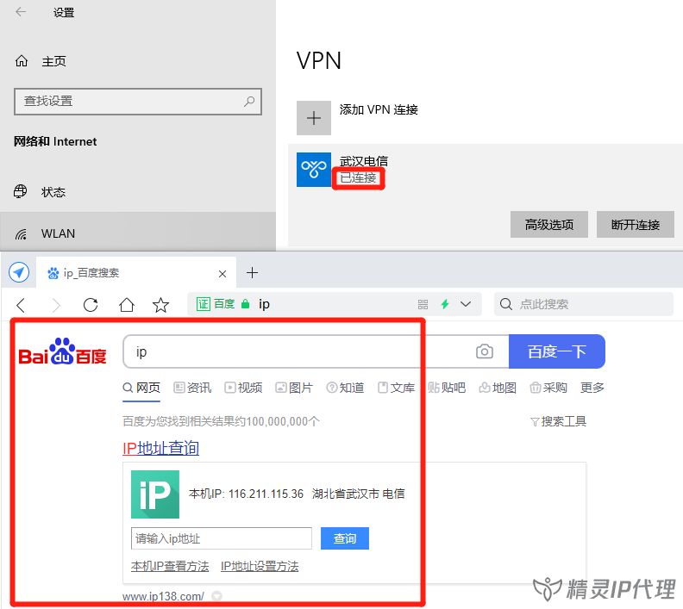The height and width of the screenshot is (609, 683).
Task: Open 搜索工具 filter options
Action: [x=558, y=421]
